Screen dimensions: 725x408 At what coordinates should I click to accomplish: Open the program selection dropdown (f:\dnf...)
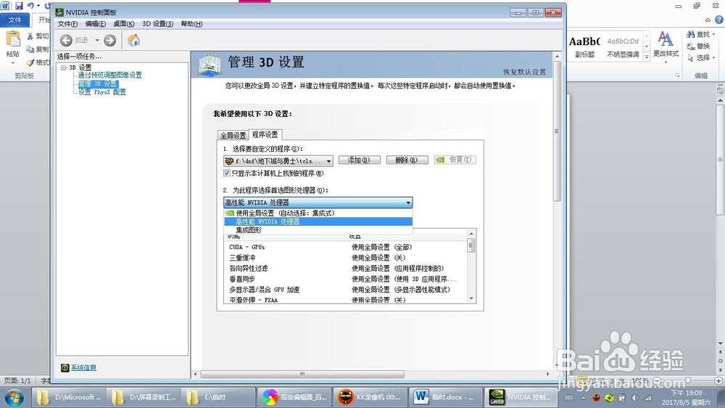(x=278, y=161)
